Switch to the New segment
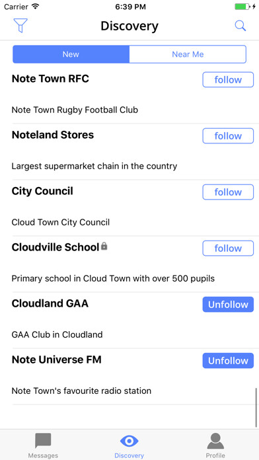Viewport: 259px width, 460px height. click(71, 54)
